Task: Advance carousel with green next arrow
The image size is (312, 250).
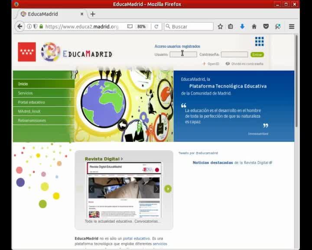Action: 168,189
